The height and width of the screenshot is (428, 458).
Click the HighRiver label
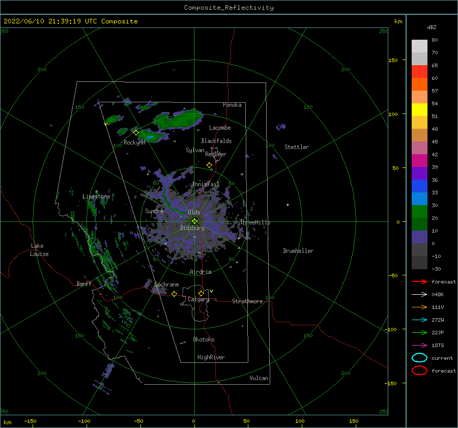[211, 357]
